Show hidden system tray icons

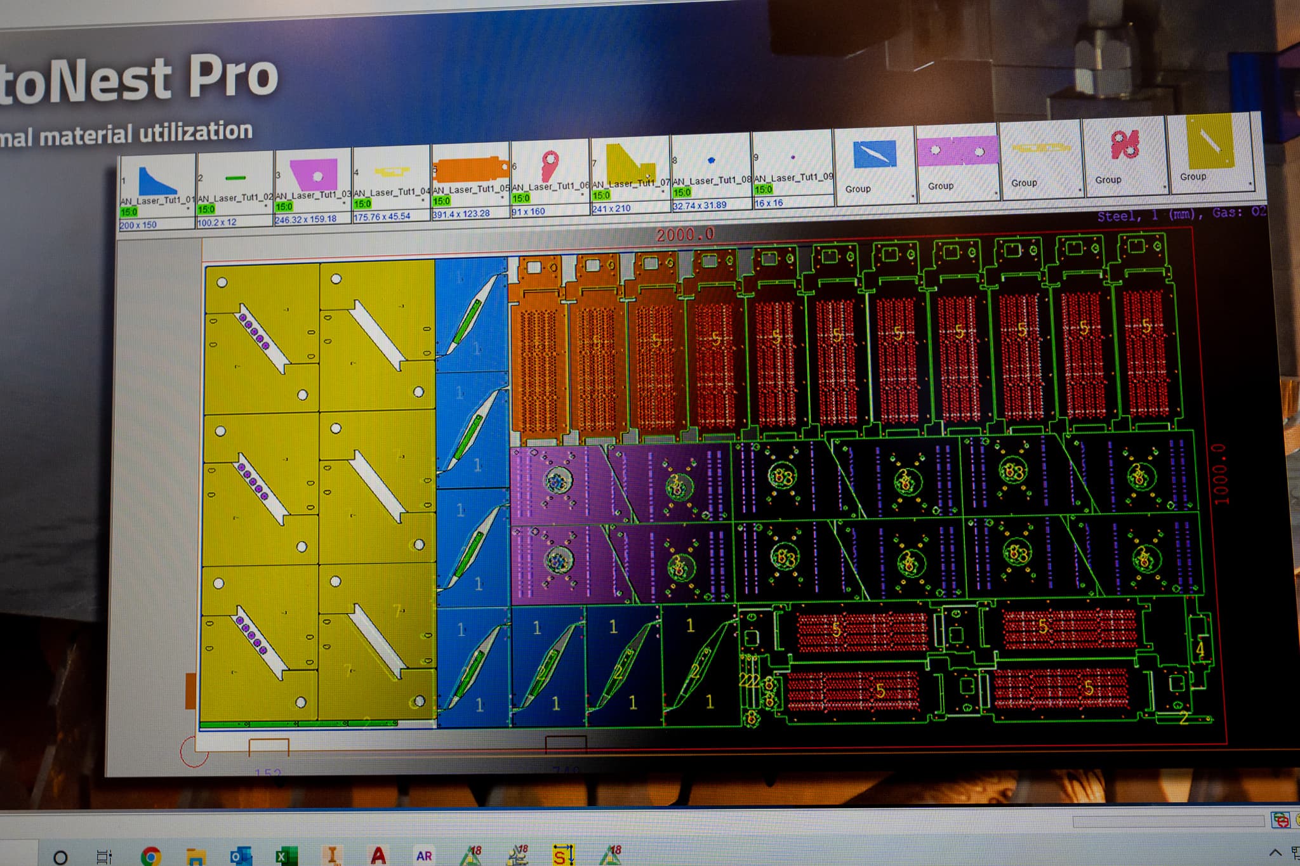(x=1275, y=852)
